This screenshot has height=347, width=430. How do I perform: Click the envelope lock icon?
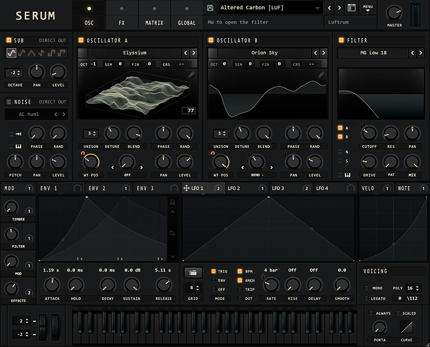[x=172, y=202]
